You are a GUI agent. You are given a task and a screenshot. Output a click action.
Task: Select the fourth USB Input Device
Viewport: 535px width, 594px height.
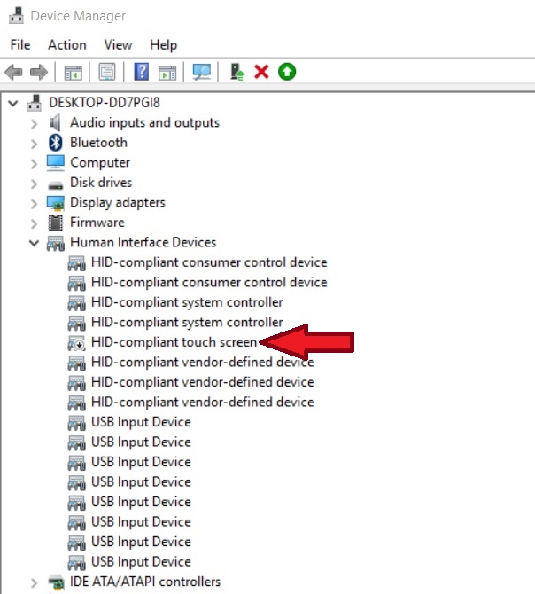[141, 482]
